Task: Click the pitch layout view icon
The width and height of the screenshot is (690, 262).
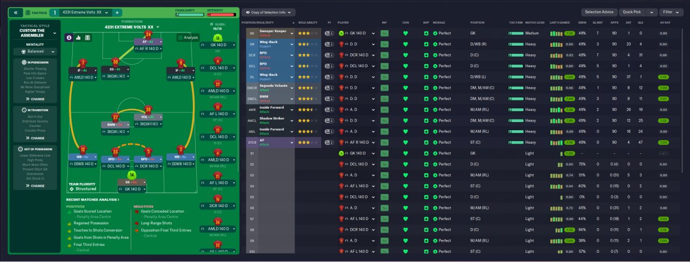Action: [88, 38]
